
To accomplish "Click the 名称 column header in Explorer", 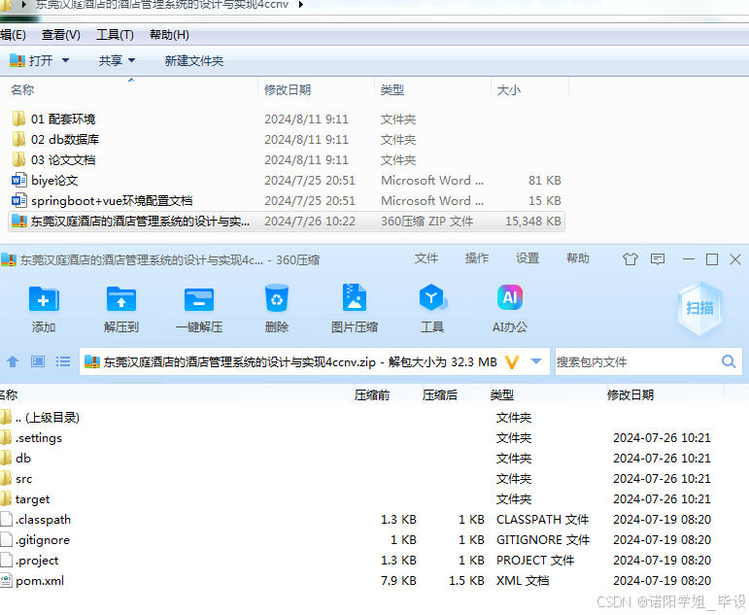I will 22,89.
